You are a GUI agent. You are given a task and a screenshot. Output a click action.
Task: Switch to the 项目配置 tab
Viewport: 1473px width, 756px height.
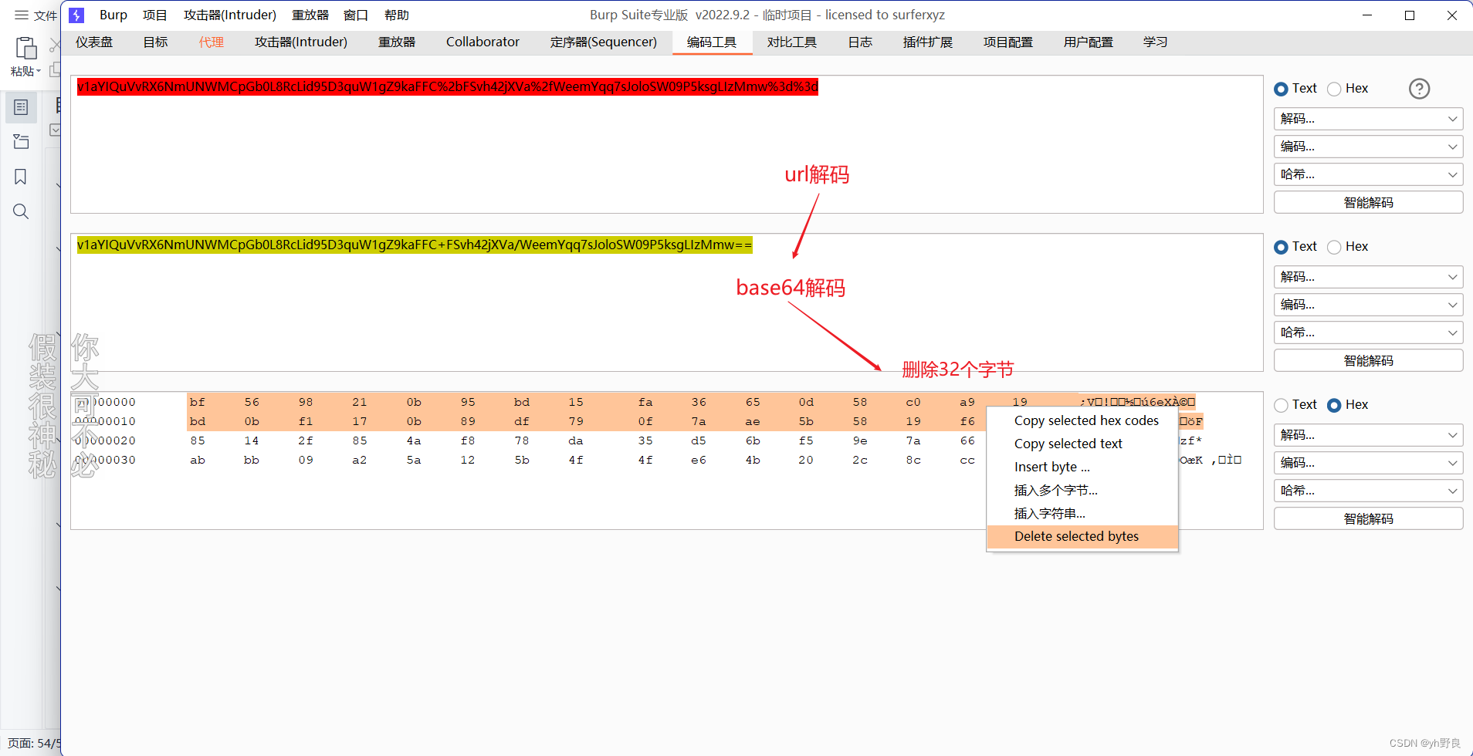pyautogui.click(x=1008, y=42)
